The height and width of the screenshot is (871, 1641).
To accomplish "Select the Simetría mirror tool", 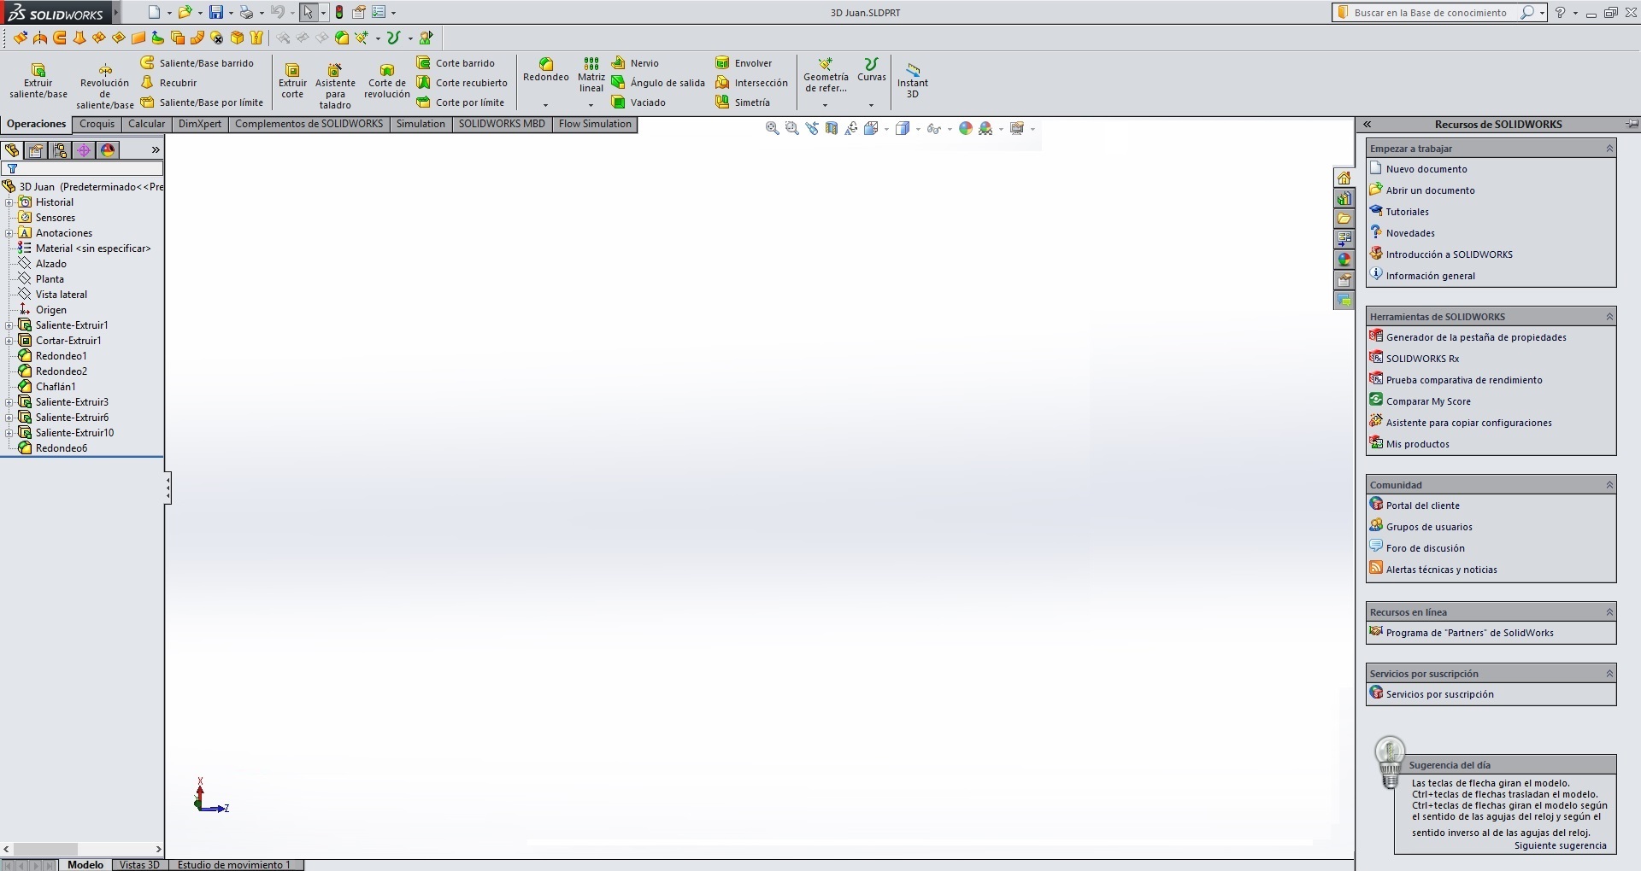I will tap(743, 102).
